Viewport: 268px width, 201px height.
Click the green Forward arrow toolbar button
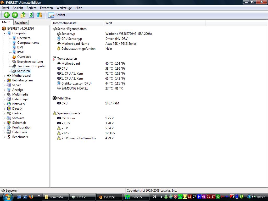15,15
